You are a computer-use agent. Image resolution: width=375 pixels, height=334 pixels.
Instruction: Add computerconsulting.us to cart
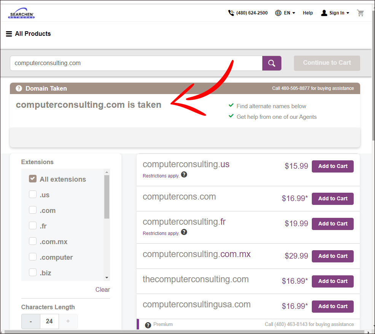click(x=333, y=166)
